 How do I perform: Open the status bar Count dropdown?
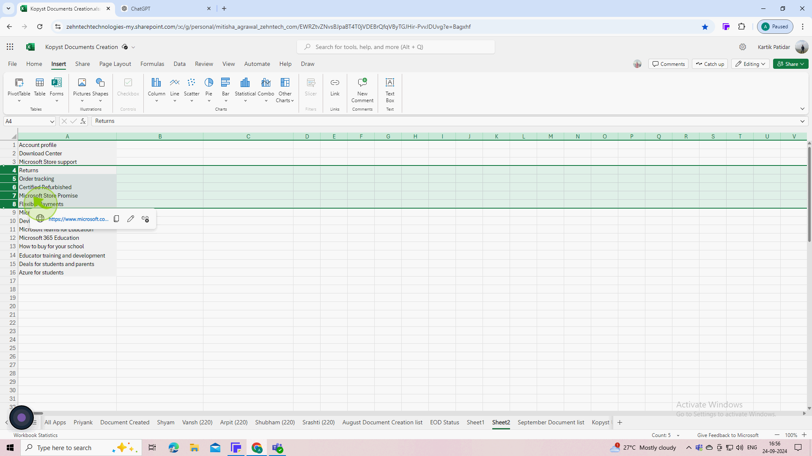pyautogui.click(x=678, y=435)
